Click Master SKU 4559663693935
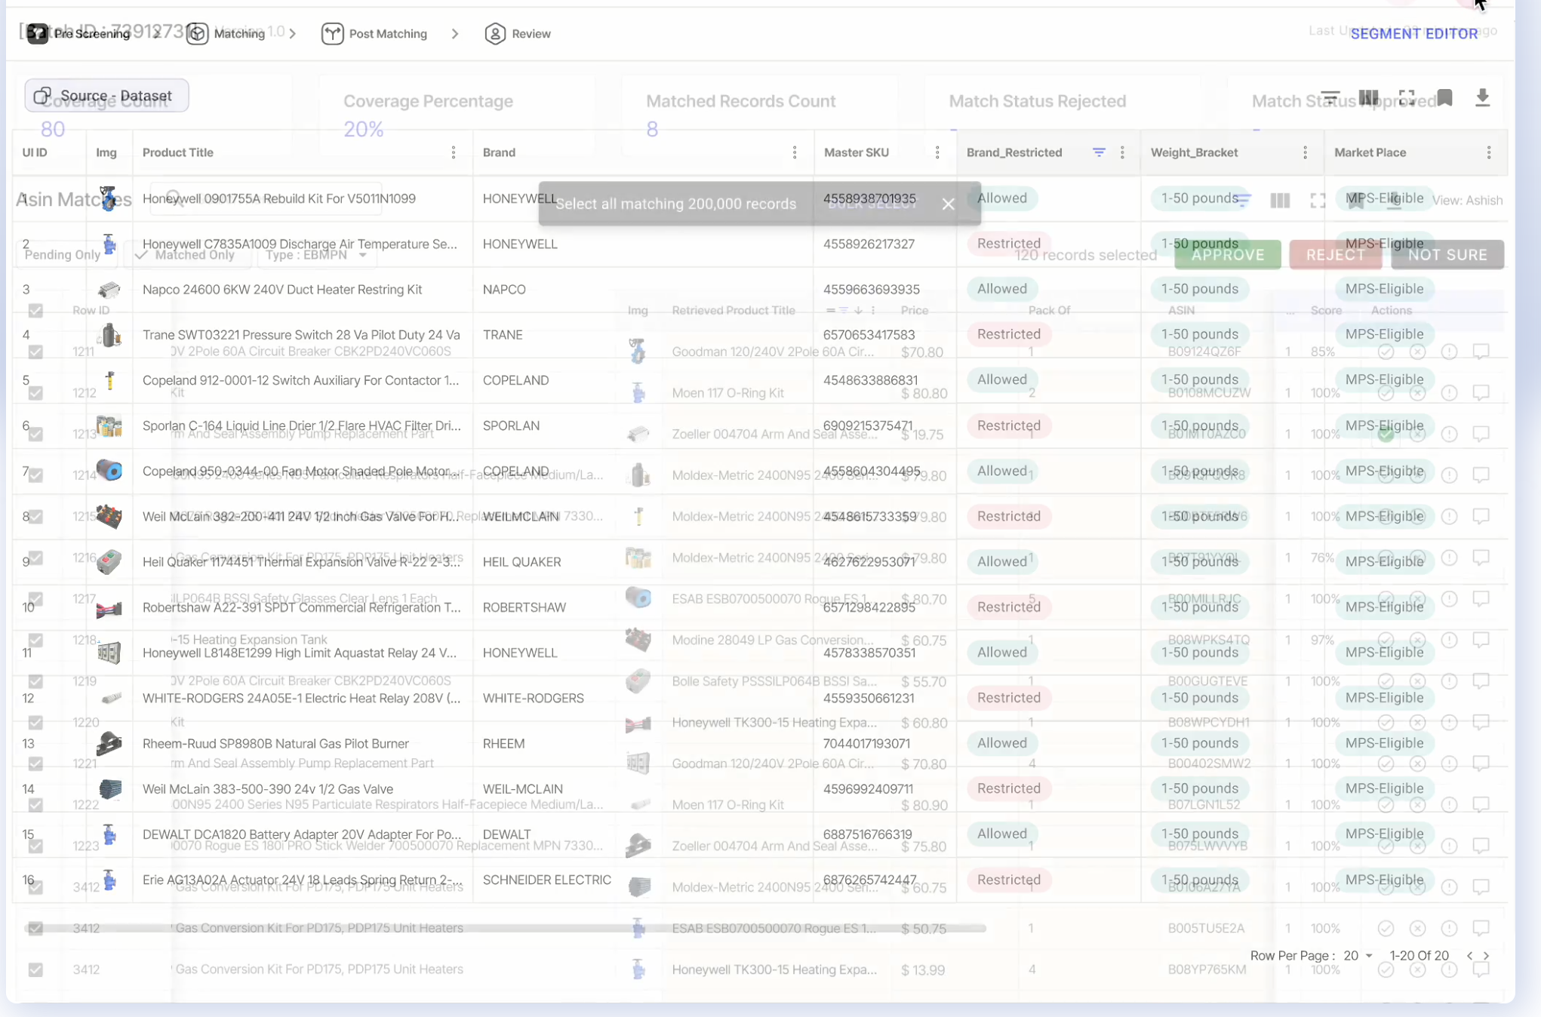 872,290
